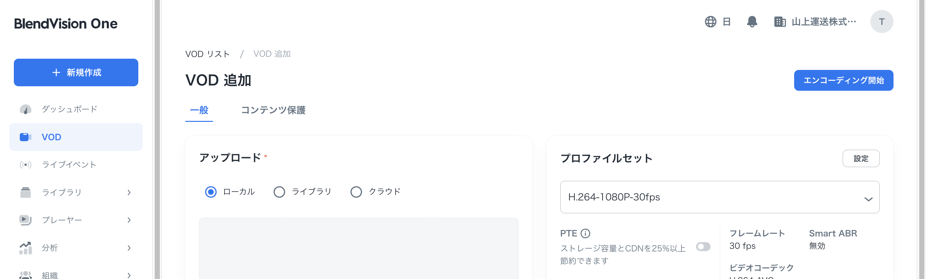Click the organization building icon
926x279 pixels.
[779, 21]
